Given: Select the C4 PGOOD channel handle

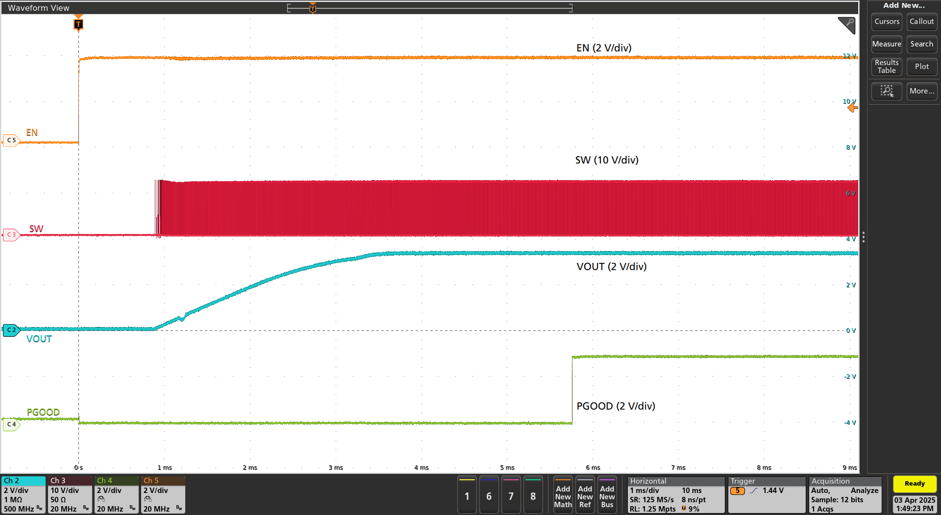Looking at the screenshot, I should pos(11,424).
